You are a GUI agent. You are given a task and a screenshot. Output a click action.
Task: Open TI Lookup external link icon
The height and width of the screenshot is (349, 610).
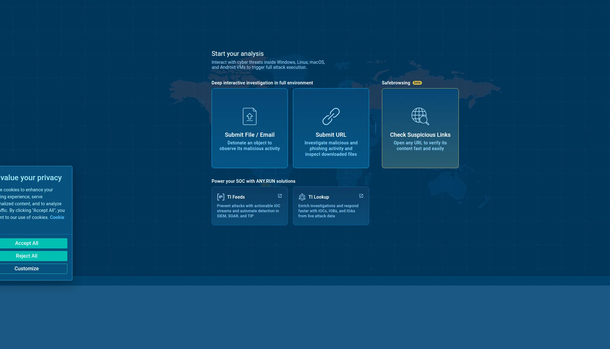[361, 196]
